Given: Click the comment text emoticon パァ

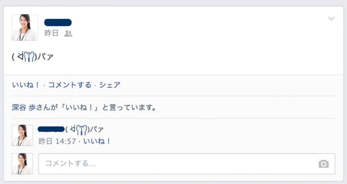Looking at the screenshot, I should click(x=85, y=129).
